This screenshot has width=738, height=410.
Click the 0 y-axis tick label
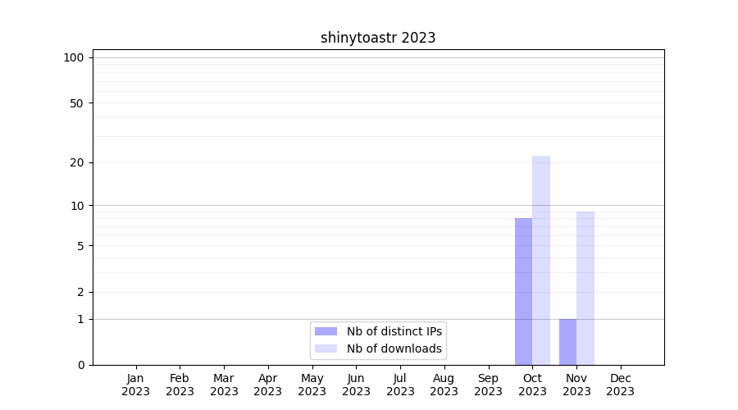click(80, 365)
